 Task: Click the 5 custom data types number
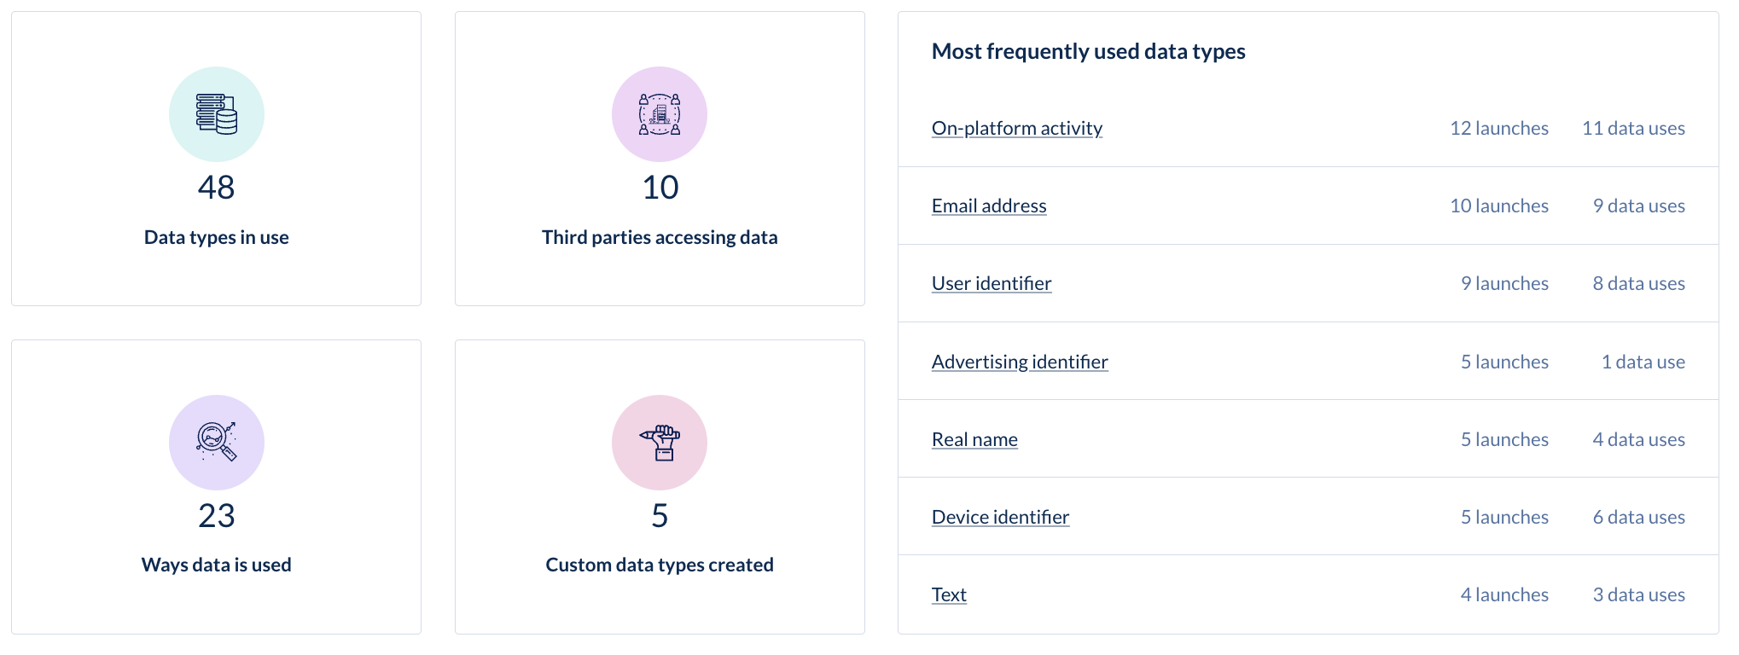(x=660, y=516)
